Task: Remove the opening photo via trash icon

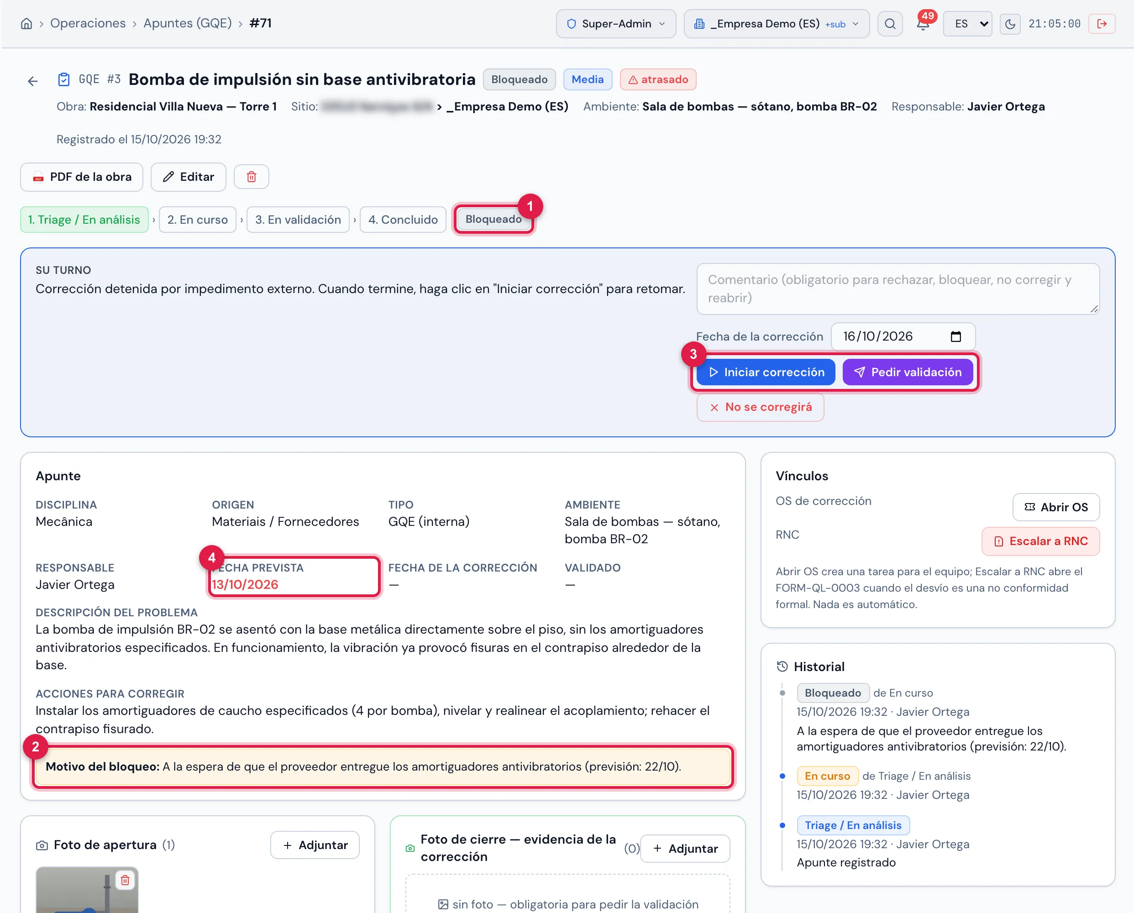Action: (125, 880)
